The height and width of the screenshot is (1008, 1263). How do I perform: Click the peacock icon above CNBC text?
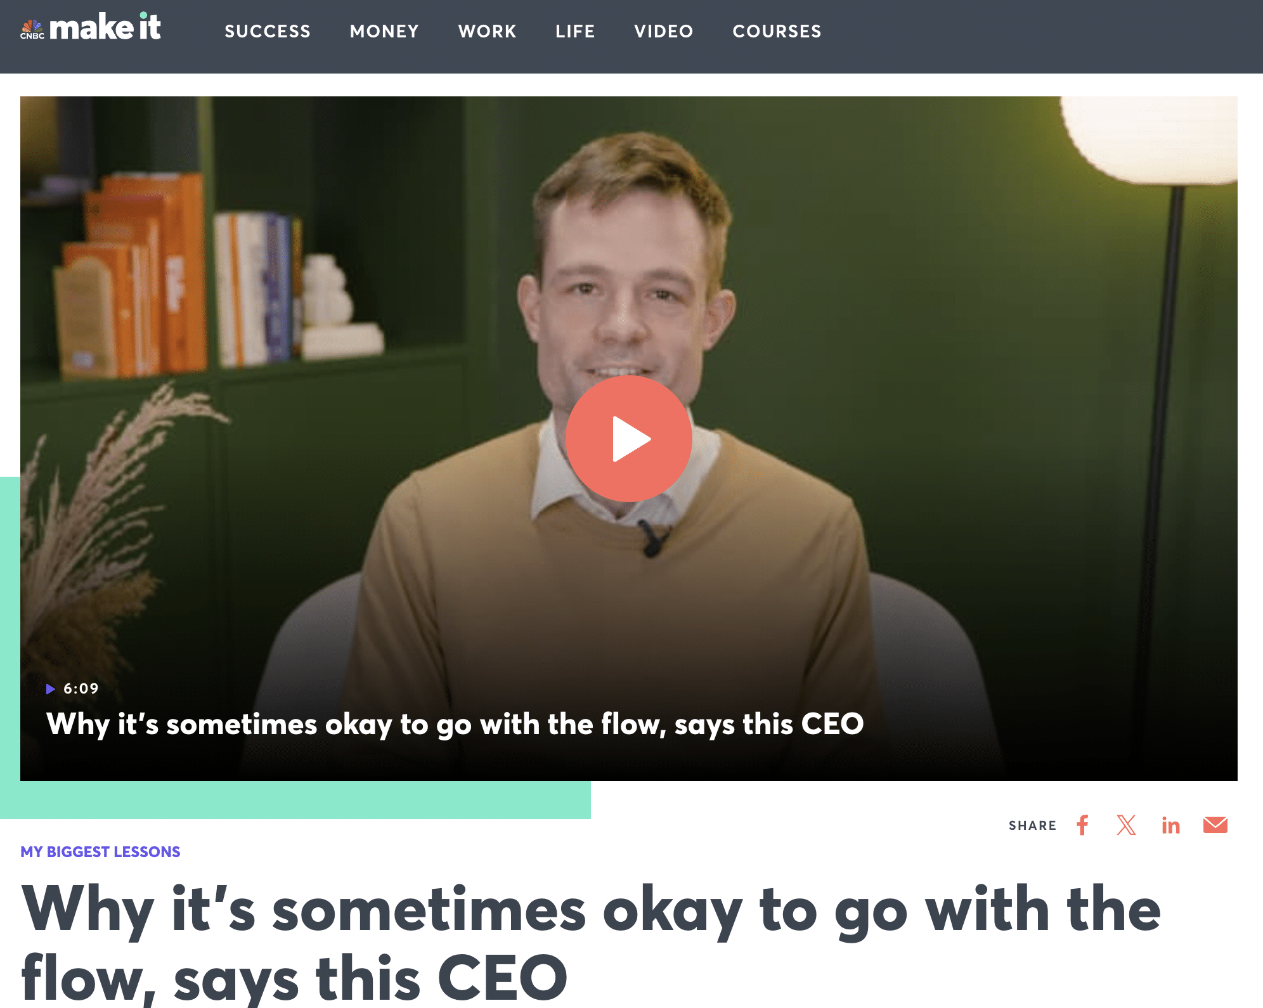pyautogui.click(x=32, y=26)
